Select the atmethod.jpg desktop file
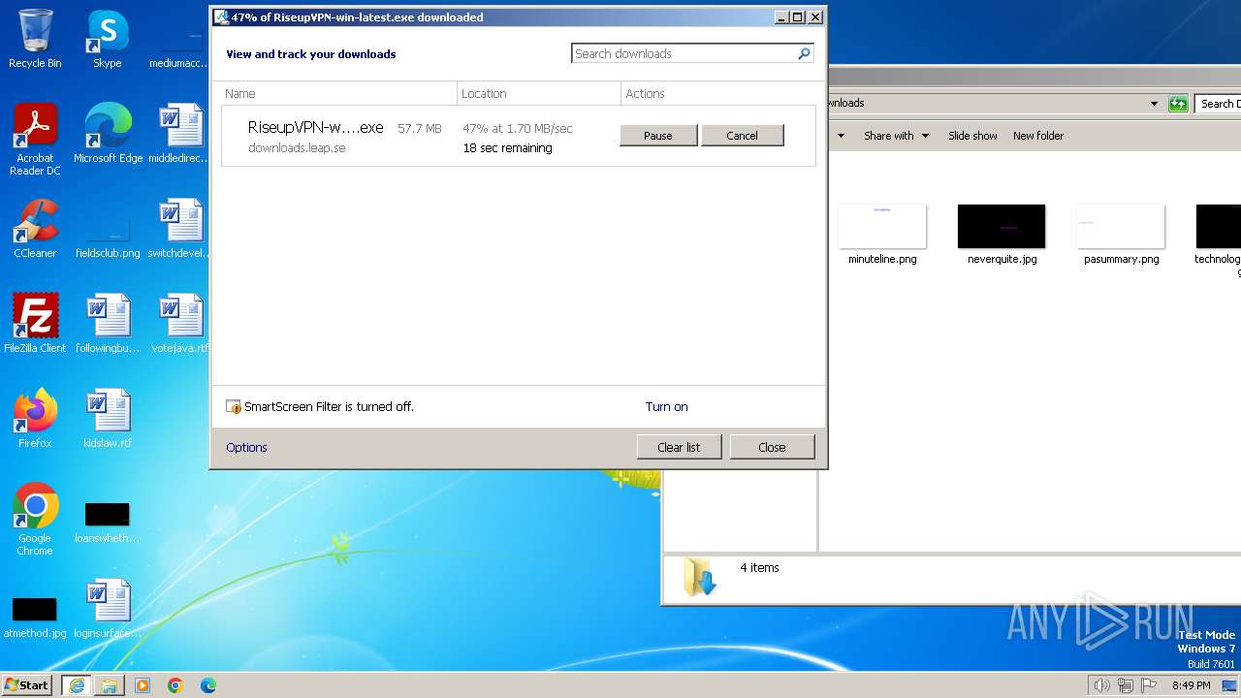Screen dimensions: 1241x698 [x=35, y=618]
